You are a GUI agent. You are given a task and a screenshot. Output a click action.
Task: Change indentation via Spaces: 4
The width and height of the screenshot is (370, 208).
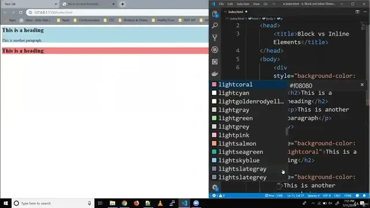[x=313, y=195]
